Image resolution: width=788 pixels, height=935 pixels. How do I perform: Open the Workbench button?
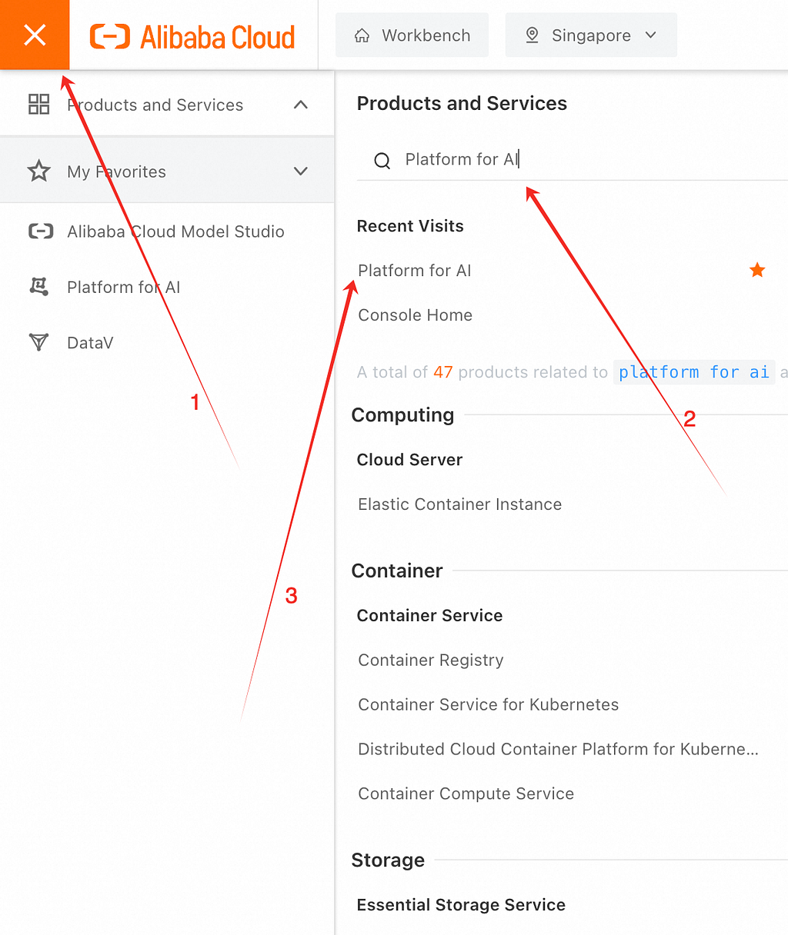tap(412, 35)
